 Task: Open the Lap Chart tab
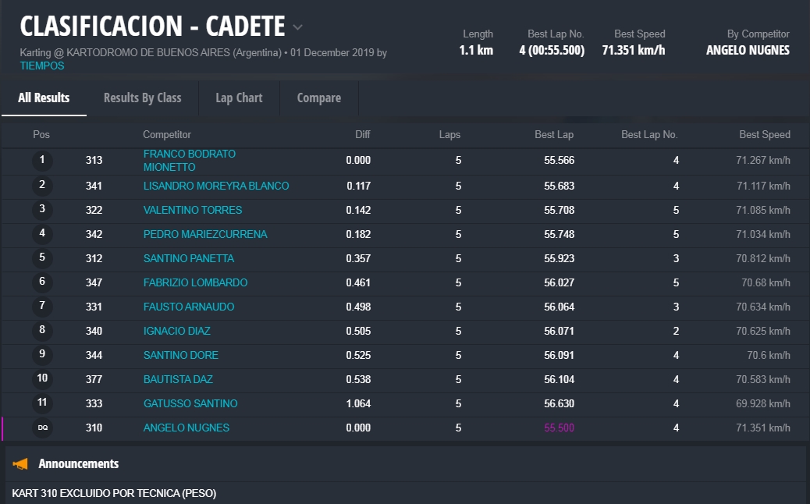point(239,98)
